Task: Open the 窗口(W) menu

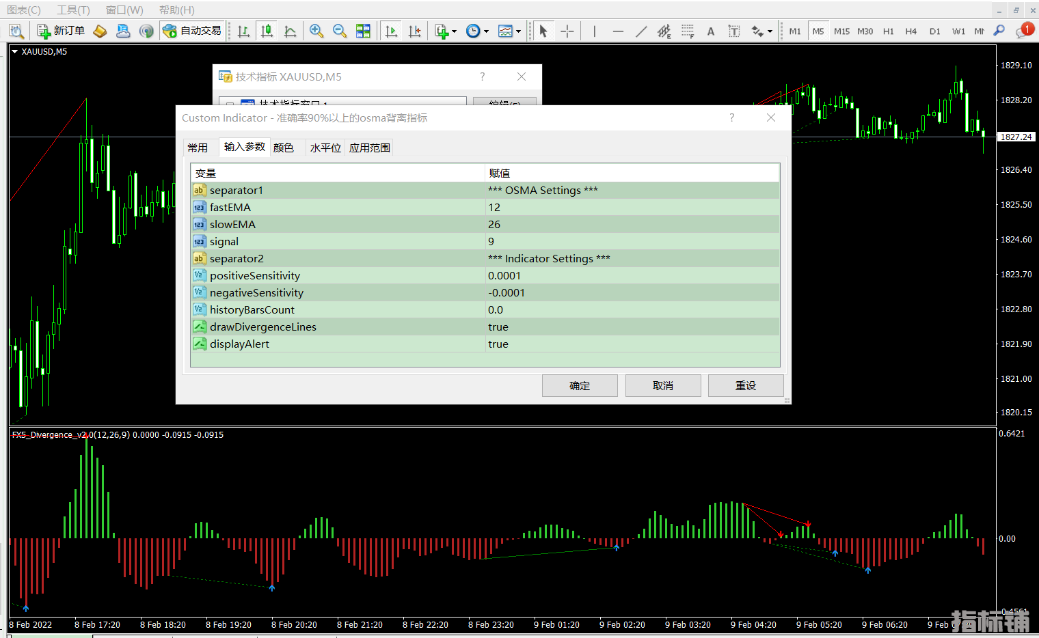Action: (x=124, y=10)
